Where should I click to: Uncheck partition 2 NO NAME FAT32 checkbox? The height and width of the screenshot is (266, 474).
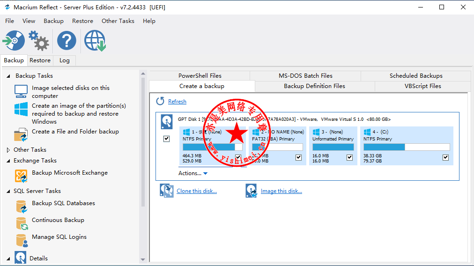coord(299,157)
